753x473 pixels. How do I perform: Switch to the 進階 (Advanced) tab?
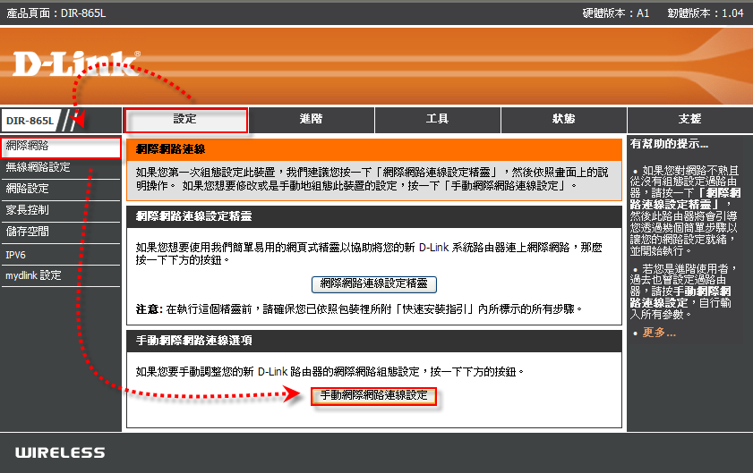[x=311, y=119]
